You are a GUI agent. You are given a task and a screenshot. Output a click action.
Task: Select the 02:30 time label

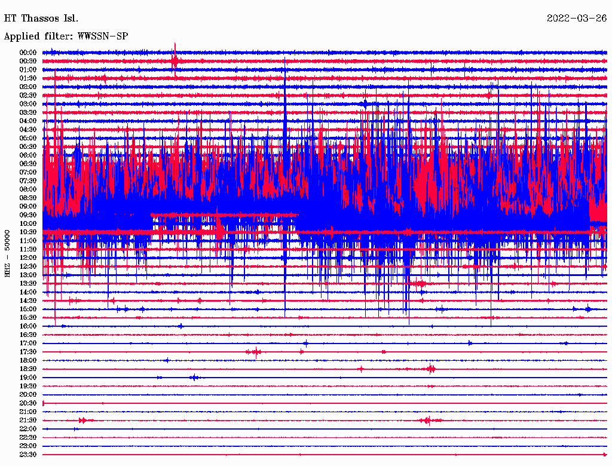coord(28,95)
